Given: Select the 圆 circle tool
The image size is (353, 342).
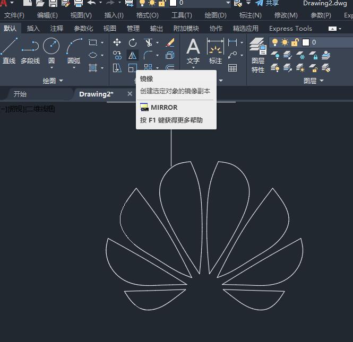Looking at the screenshot, I should pos(51,49).
